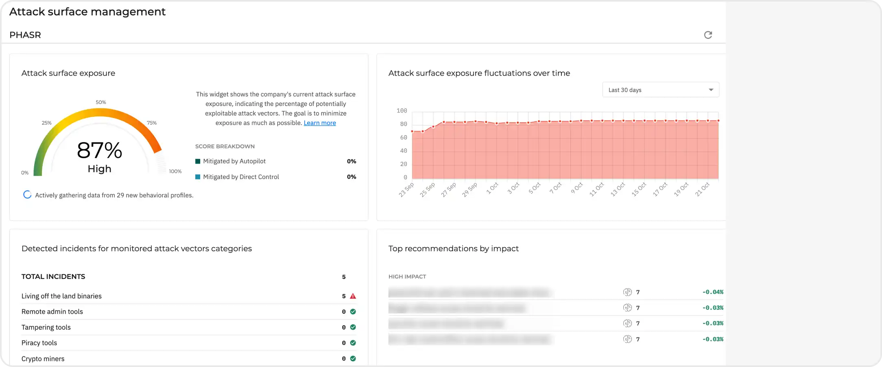The height and width of the screenshot is (367, 882).
Task: Open the Last 30 days dropdown
Action: (x=661, y=90)
